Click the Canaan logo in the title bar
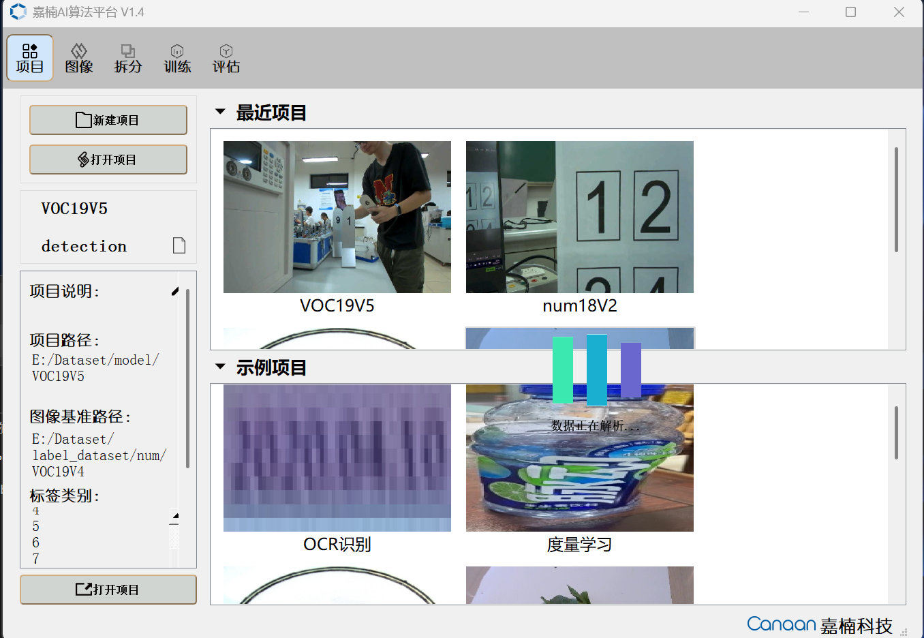The width and height of the screenshot is (924, 638). [17, 12]
